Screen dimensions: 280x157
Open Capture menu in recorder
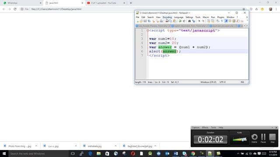pyautogui.click(x=196, y=127)
